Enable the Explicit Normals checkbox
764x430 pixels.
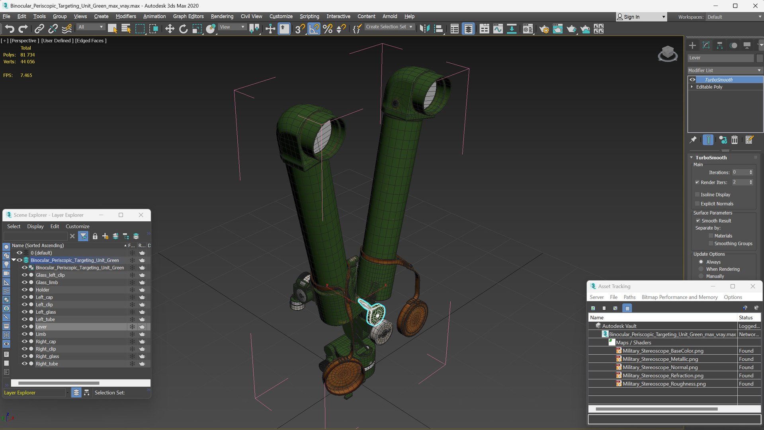(697, 204)
